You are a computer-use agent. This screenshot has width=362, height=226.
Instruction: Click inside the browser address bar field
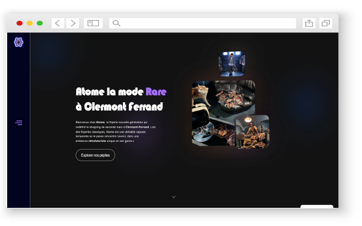204,23
